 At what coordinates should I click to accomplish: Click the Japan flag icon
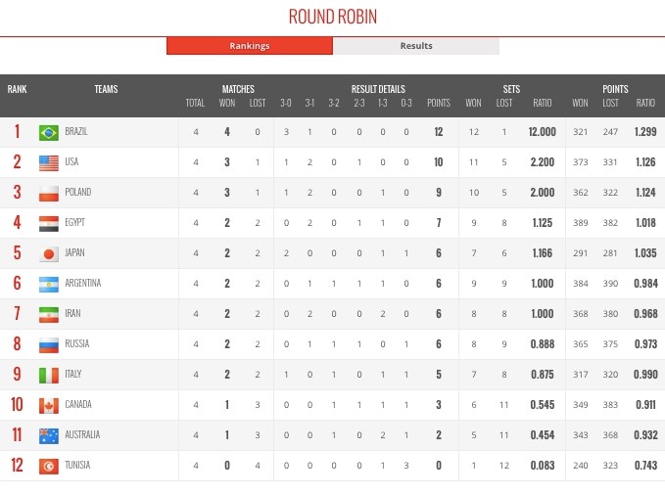[49, 253]
